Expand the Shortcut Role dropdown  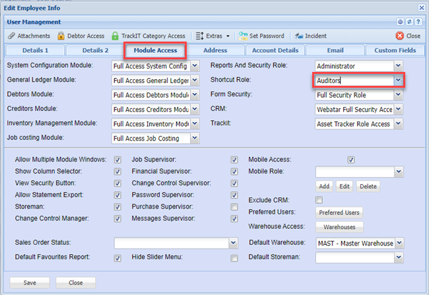coord(398,80)
